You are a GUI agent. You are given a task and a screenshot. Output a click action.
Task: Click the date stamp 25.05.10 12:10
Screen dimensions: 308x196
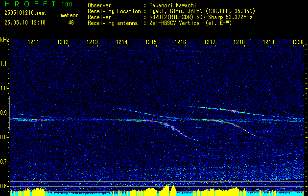25,23
